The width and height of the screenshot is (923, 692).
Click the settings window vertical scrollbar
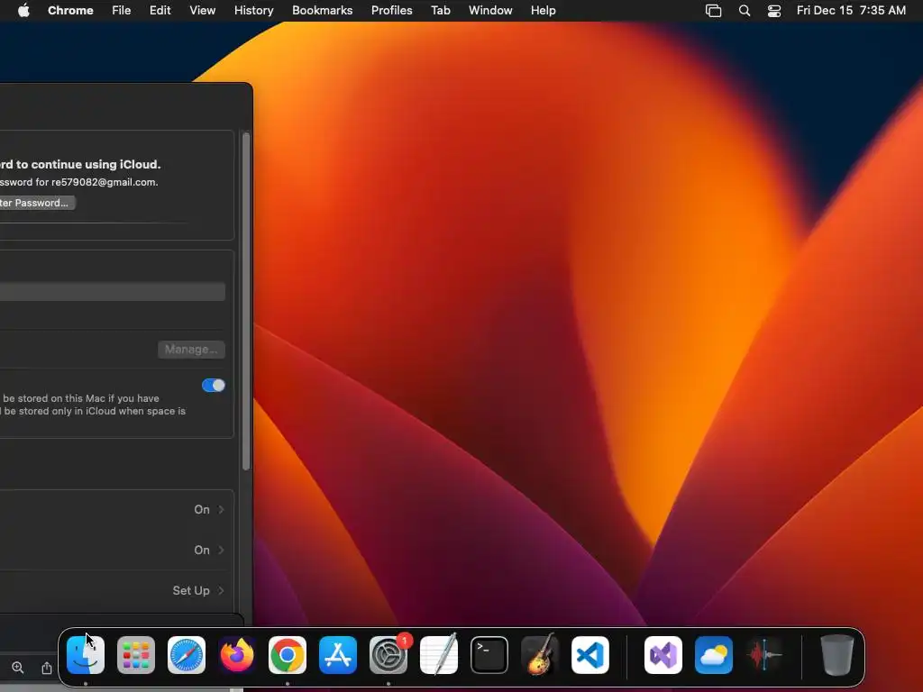[246, 301]
